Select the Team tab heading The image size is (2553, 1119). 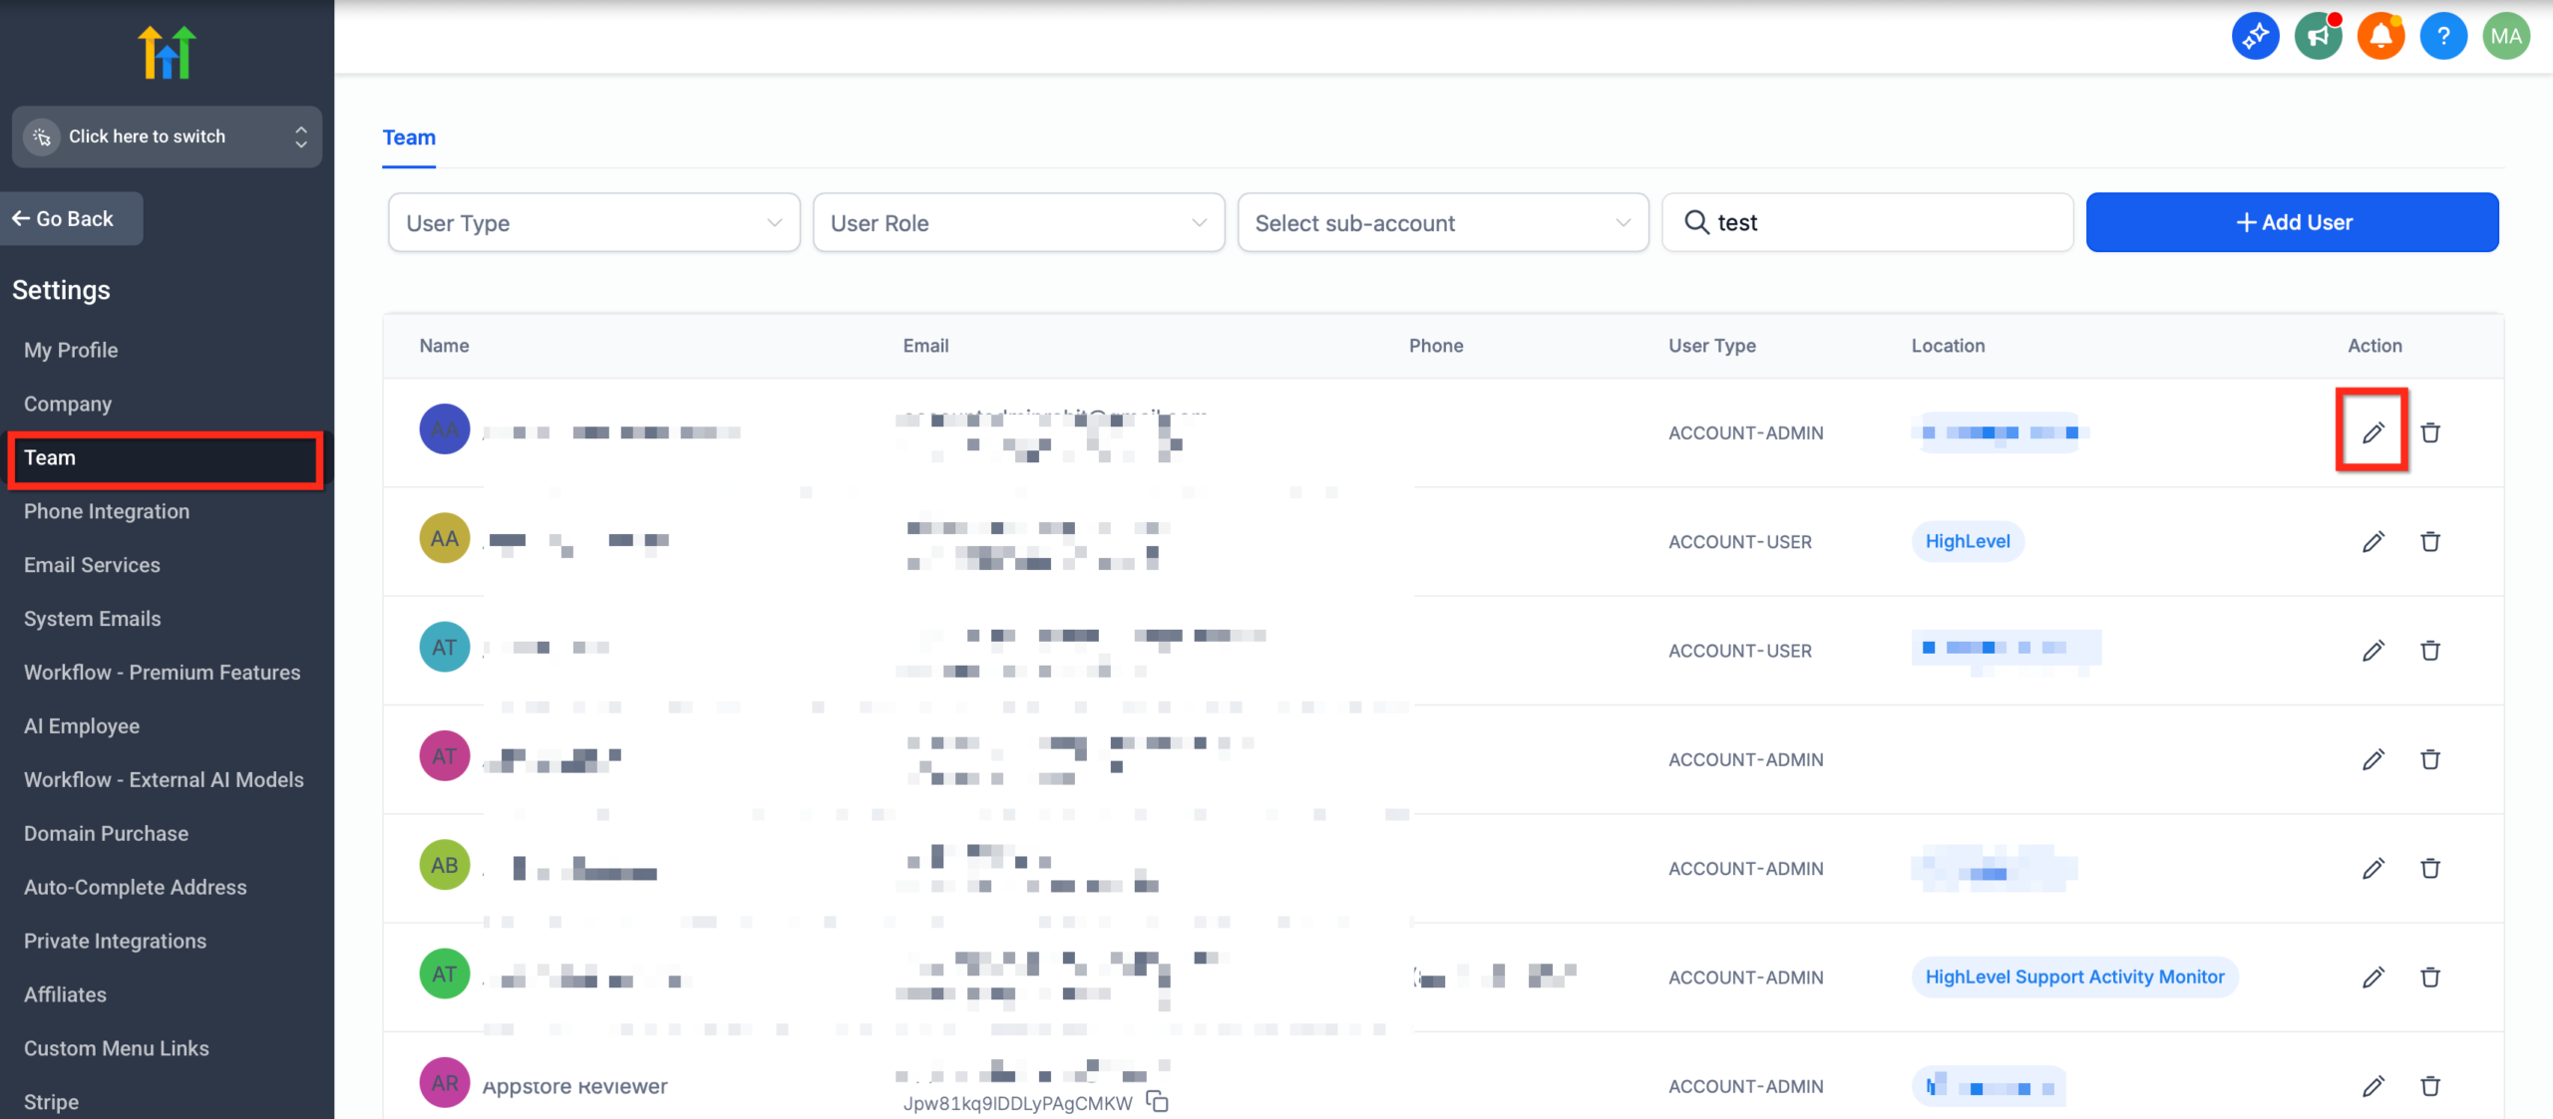point(409,138)
